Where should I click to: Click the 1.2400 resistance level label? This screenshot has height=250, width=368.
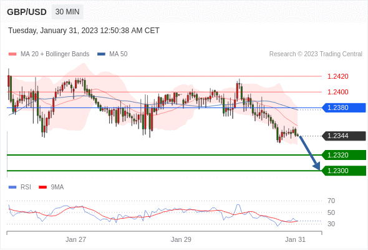point(337,92)
